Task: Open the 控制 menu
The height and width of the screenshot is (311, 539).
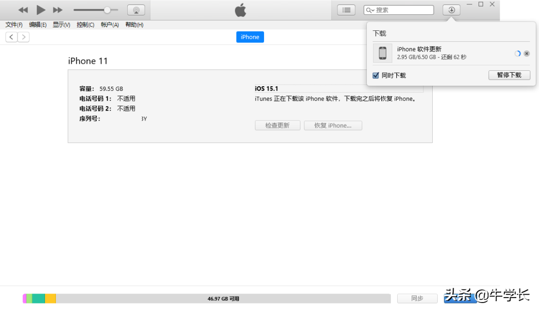Action: pos(85,24)
